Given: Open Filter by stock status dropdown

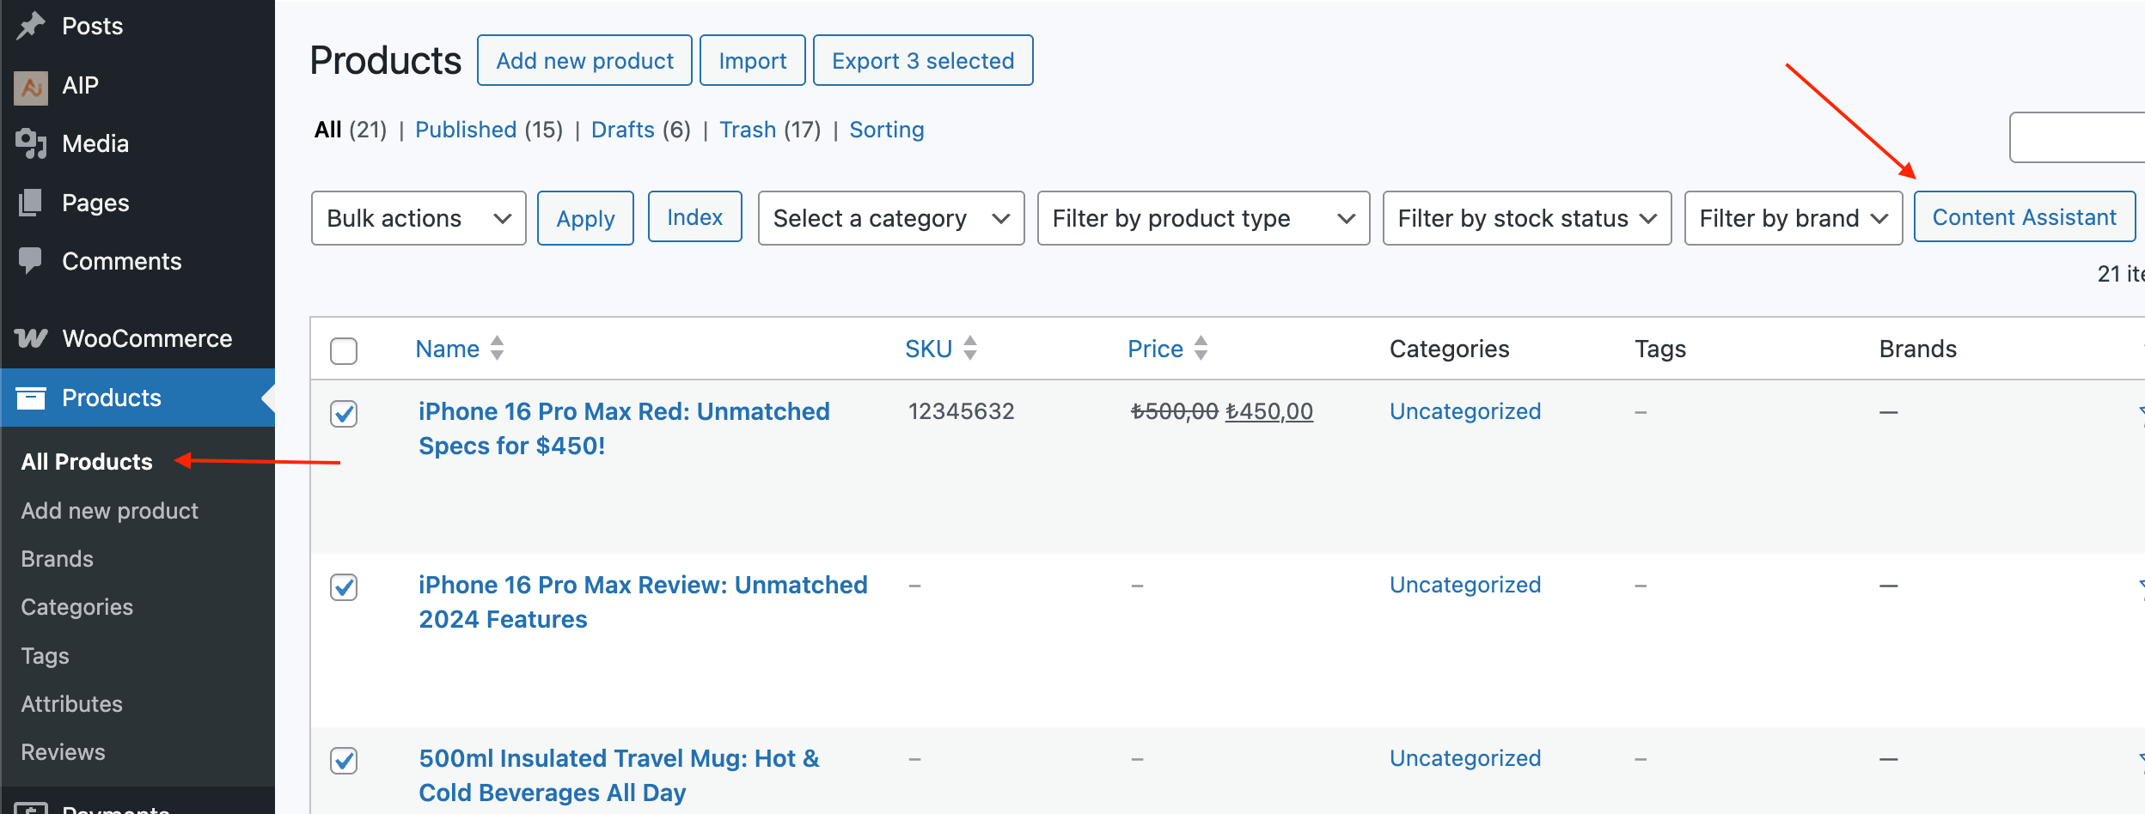Looking at the screenshot, I should pyautogui.click(x=1527, y=218).
